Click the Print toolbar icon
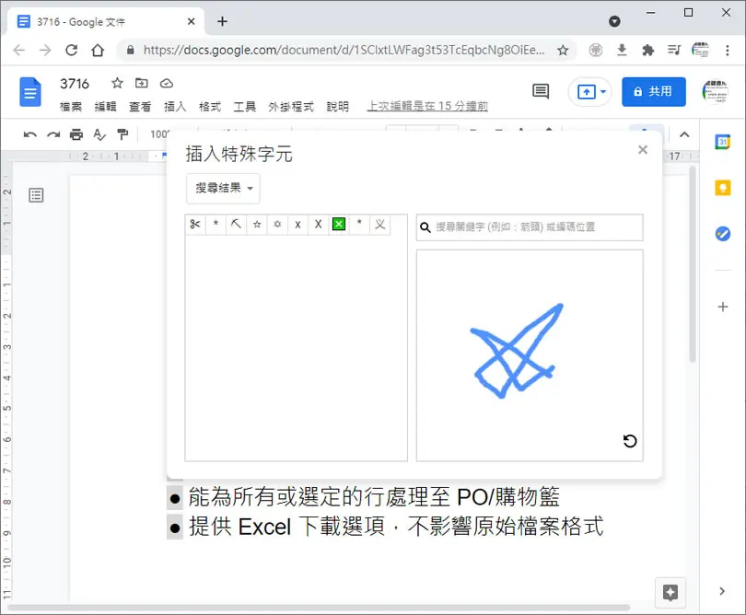The image size is (746, 615). click(76, 134)
